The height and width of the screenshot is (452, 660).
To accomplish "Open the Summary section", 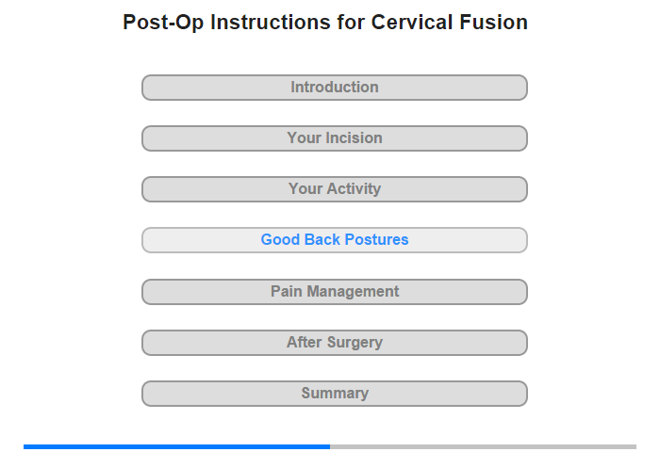I will (x=335, y=394).
